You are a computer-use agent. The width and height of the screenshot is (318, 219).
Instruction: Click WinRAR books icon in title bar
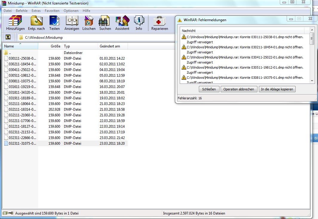point(4,3)
